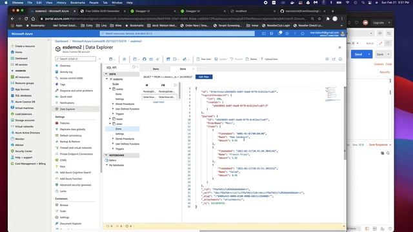The height and width of the screenshot is (232, 413).
Task: Open Replicate data globally setting
Action: click(70, 129)
